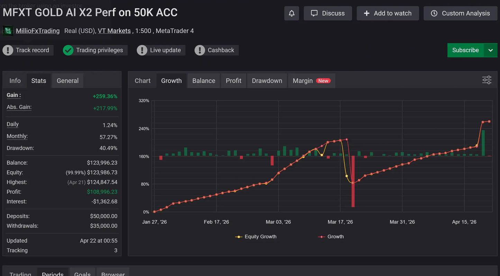Click the Live update warning icon

click(x=142, y=50)
